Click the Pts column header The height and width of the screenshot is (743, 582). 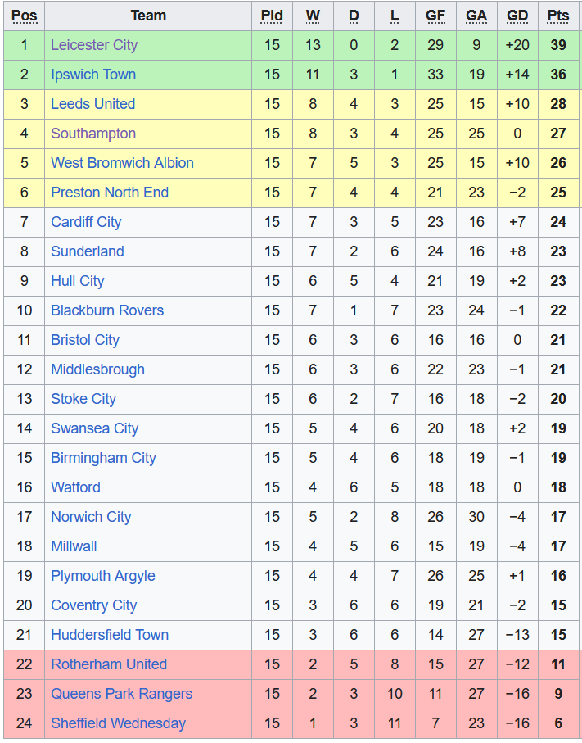coord(558,16)
